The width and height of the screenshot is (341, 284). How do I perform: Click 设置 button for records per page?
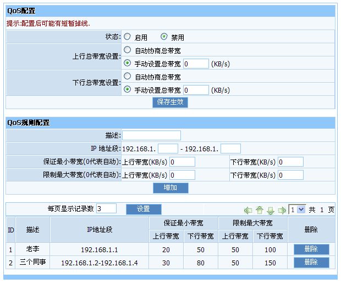coord(144,209)
